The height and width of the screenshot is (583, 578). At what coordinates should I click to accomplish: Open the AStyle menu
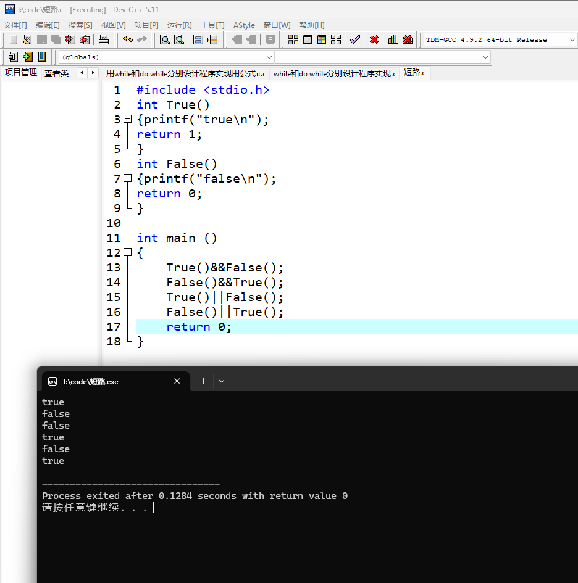coord(244,25)
